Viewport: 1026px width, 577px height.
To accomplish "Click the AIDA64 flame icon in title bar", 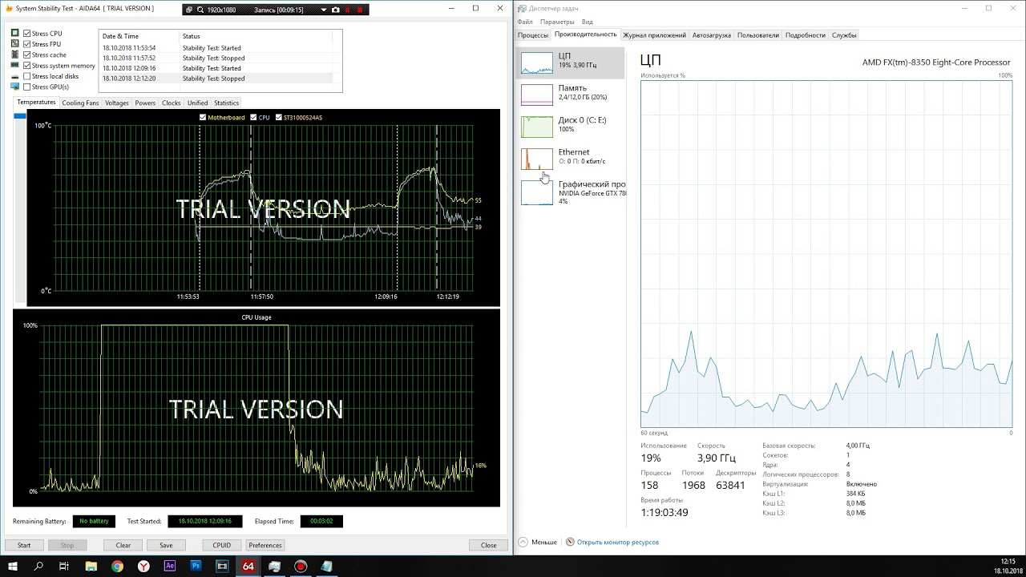I will coord(11,9).
